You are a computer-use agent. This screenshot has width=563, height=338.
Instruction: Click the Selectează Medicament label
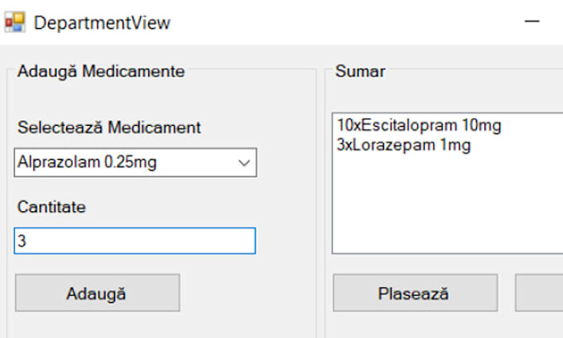(x=109, y=128)
